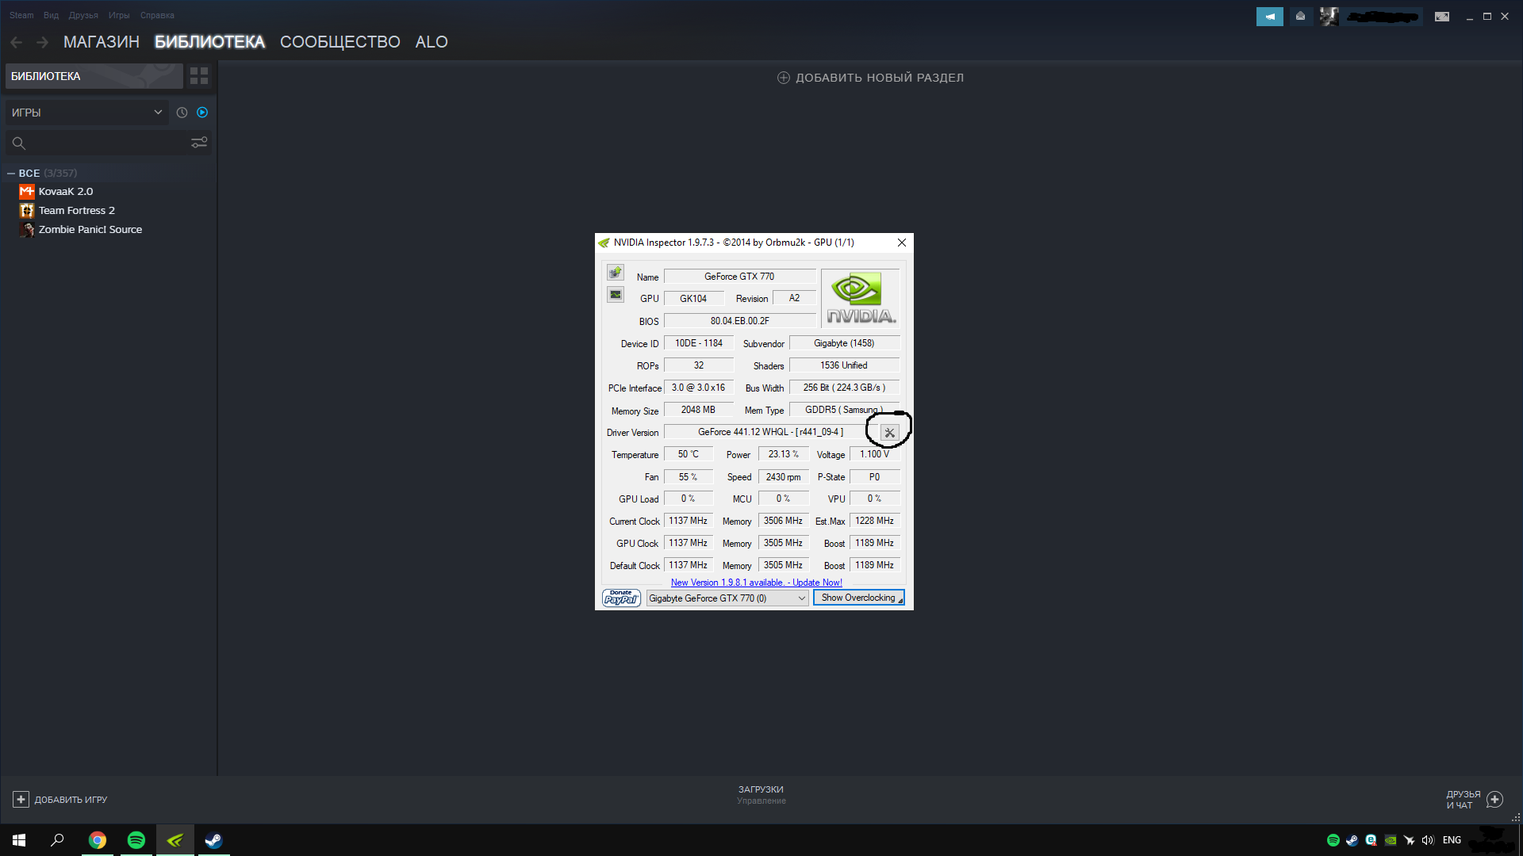The width and height of the screenshot is (1523, 856).
Task: Open the sensor monitoring graph icon
Action: point(616,295)
